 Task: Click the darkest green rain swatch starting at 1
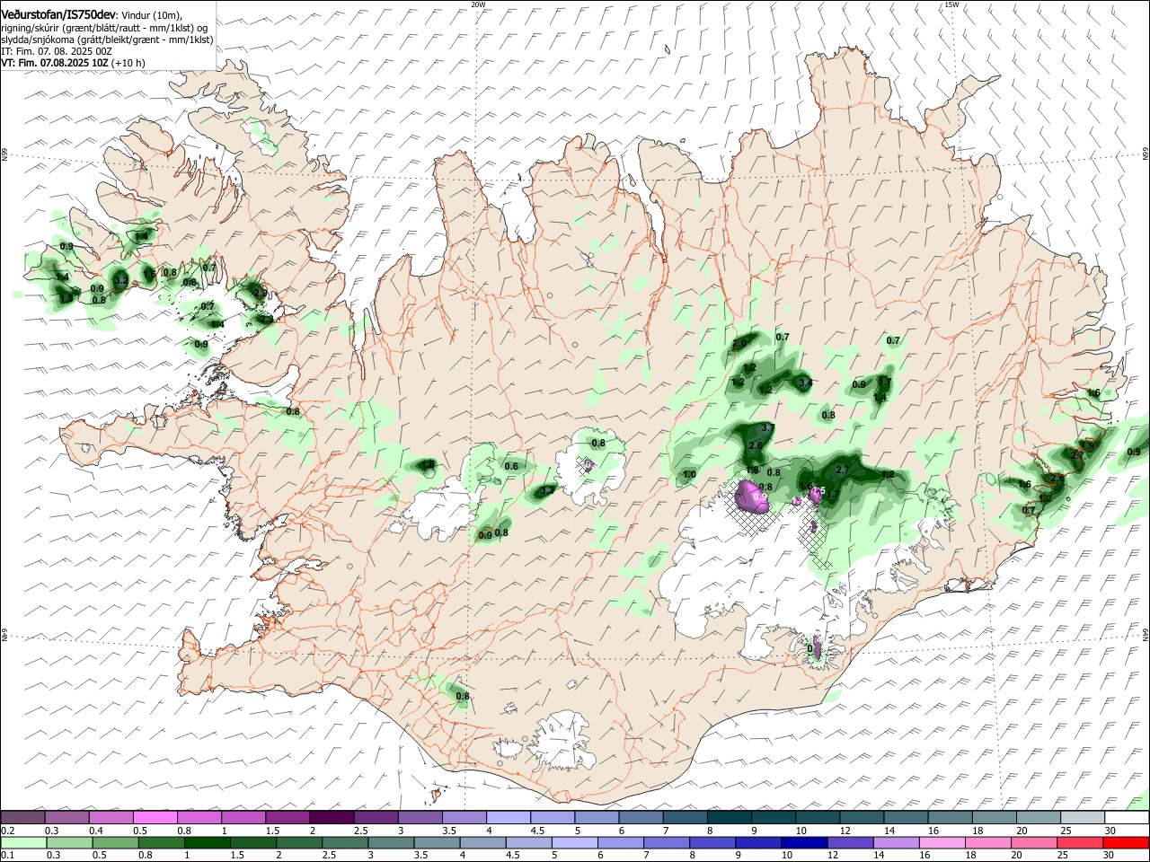[209, 842]
